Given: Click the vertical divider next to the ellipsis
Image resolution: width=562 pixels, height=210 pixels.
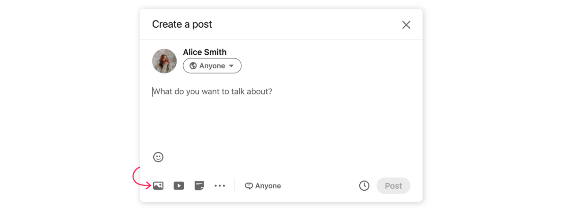Looking at the screenshot, I should 234,186.
